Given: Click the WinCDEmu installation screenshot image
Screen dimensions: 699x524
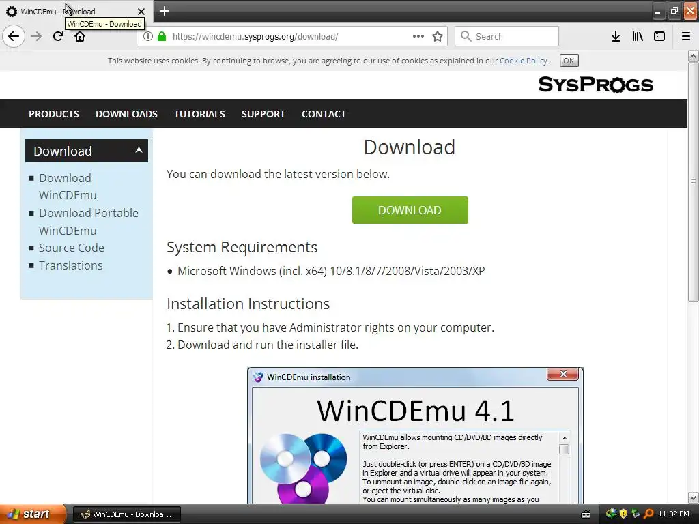Looking at the screenshot, I should click(x=415, y=435).
